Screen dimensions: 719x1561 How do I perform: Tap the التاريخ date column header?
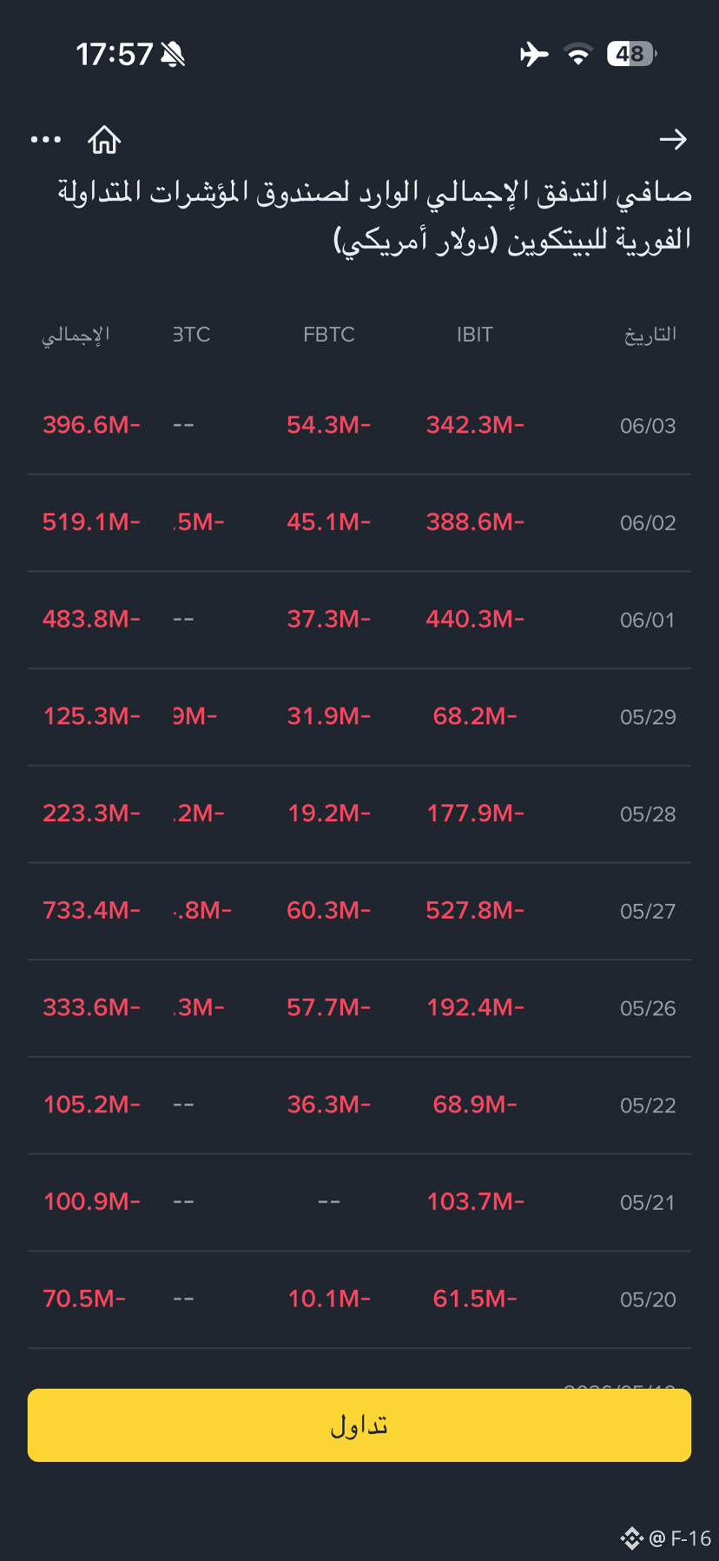(650, 335)
